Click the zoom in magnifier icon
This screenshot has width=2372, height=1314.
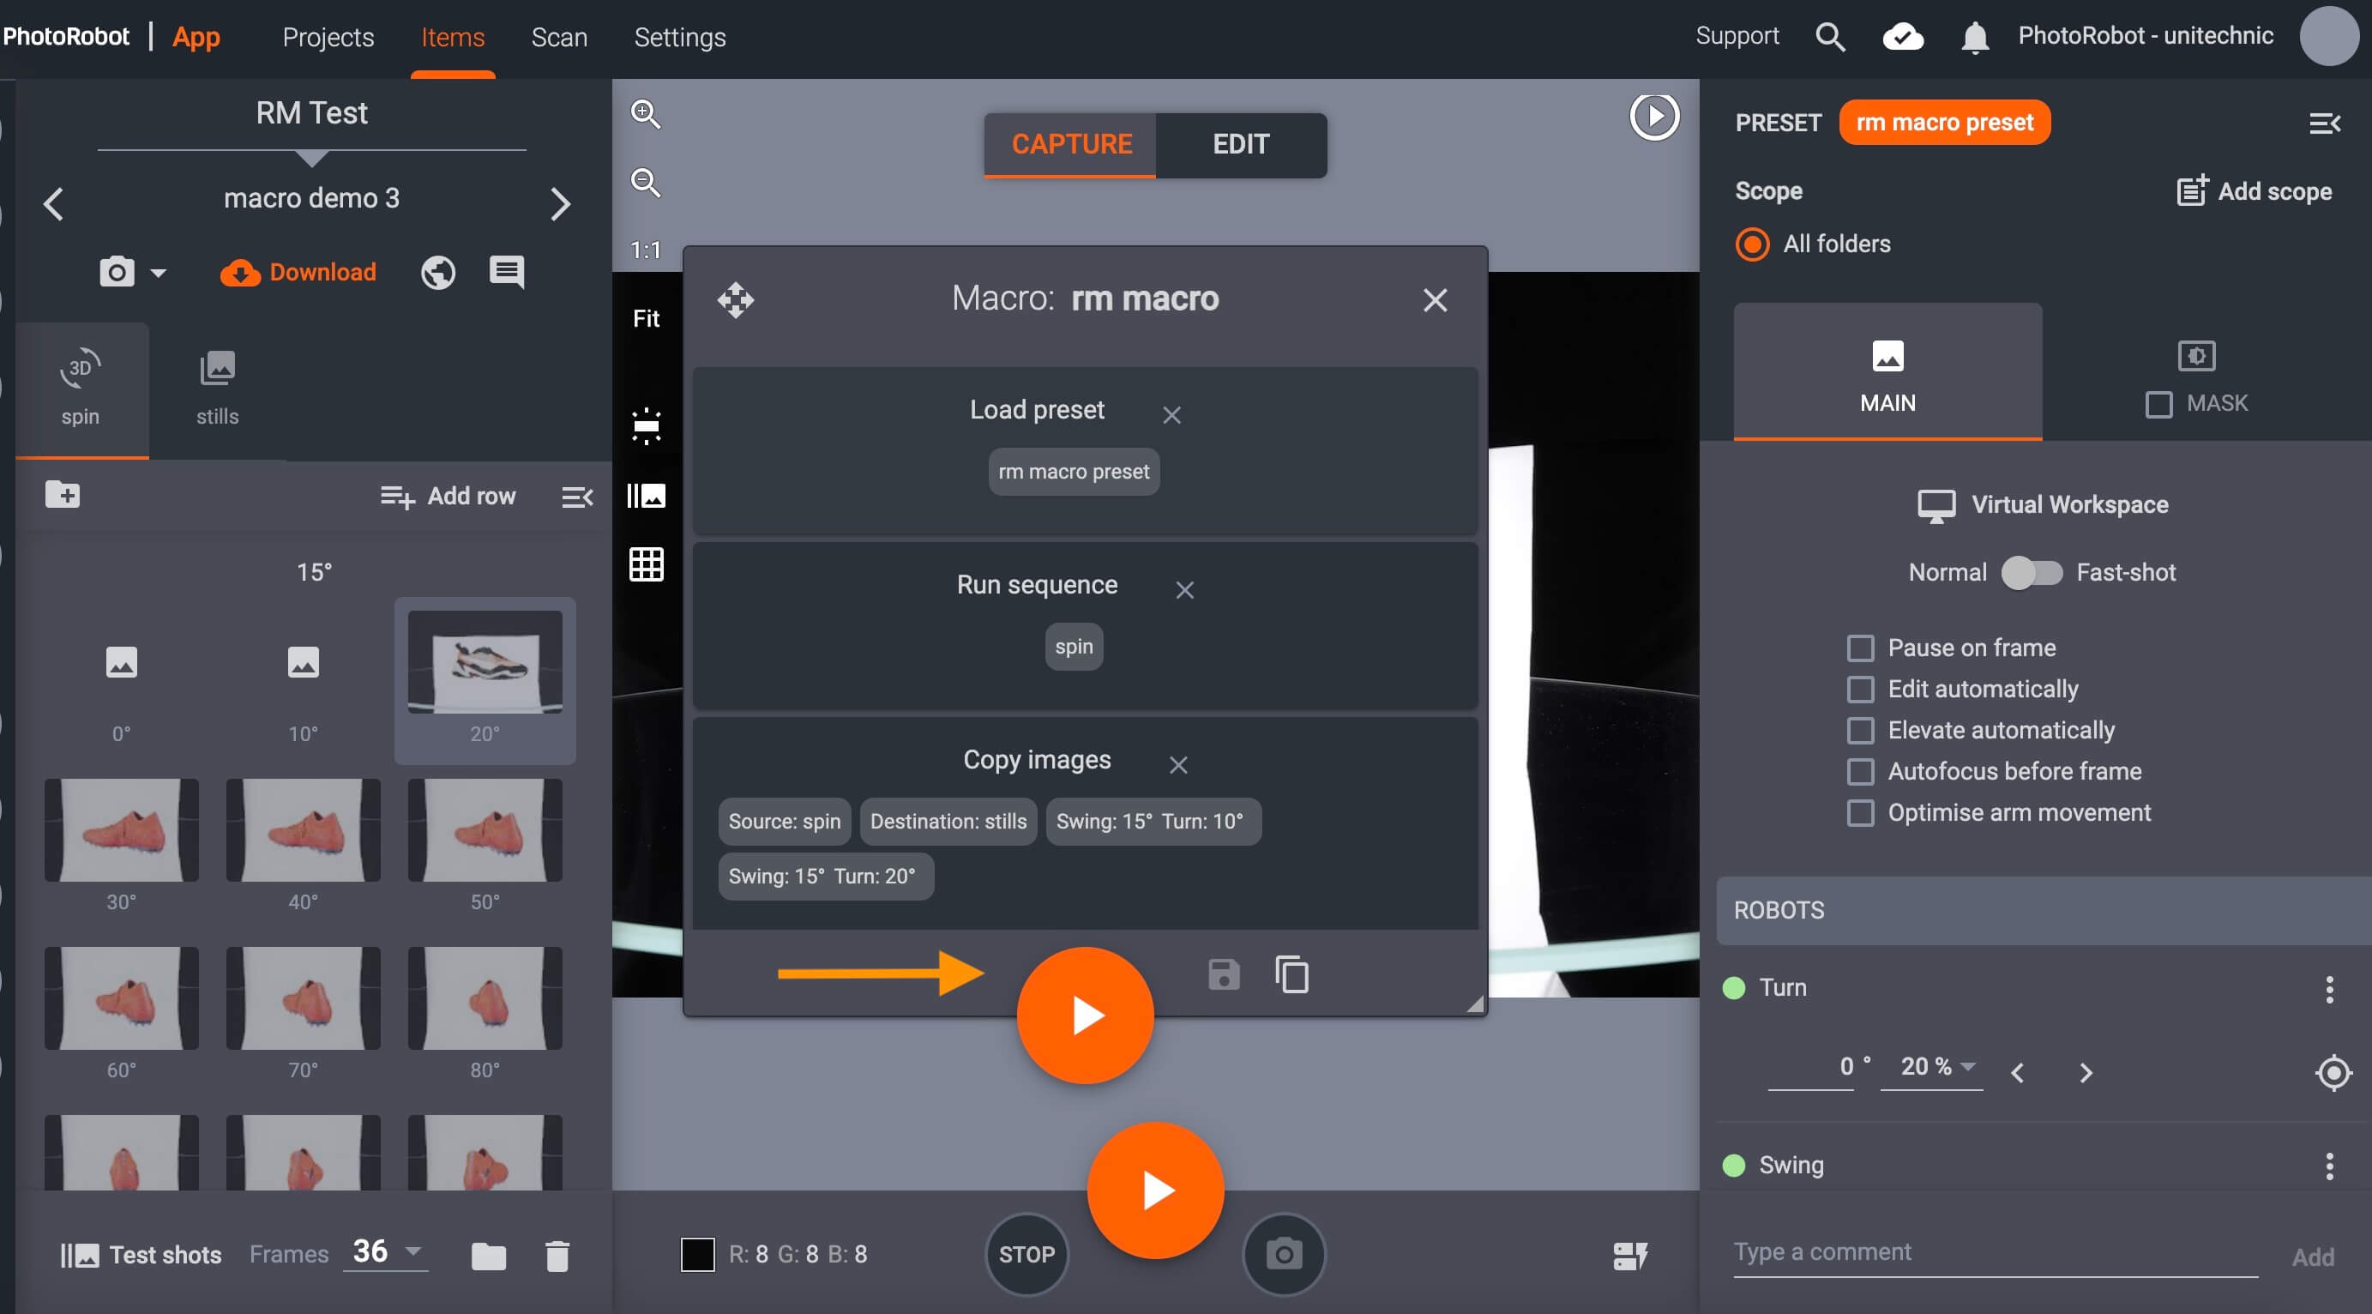[645, 114]
